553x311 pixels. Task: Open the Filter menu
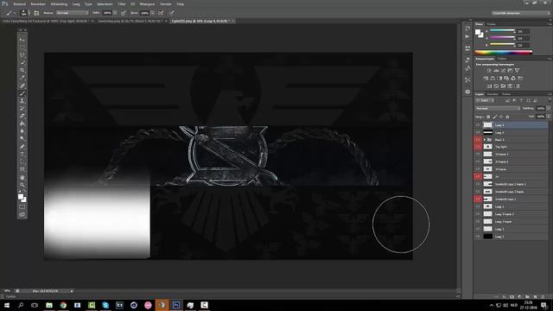(x=122, y=3)
